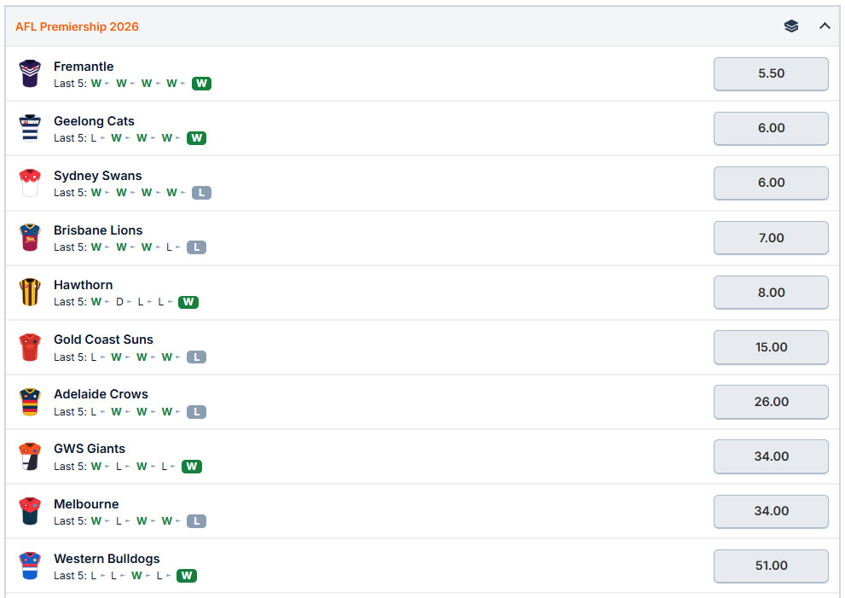Add Brisbane Lions at 7.00 to betslip
Screen dimensions: 845x598
(771, 238)
